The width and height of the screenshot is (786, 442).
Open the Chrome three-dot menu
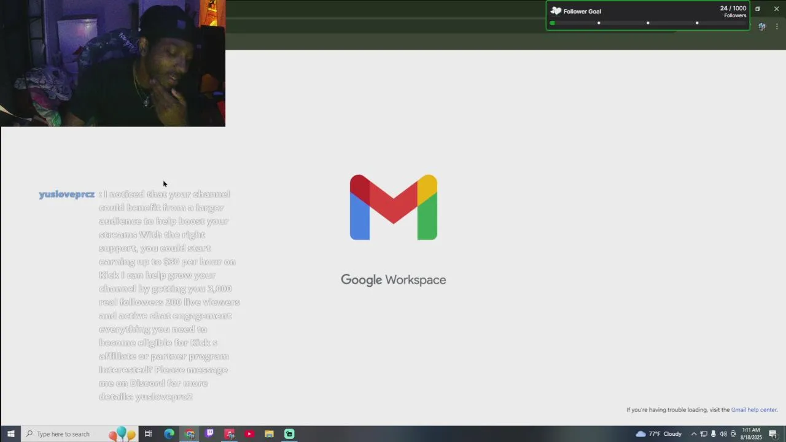(777, 26)
